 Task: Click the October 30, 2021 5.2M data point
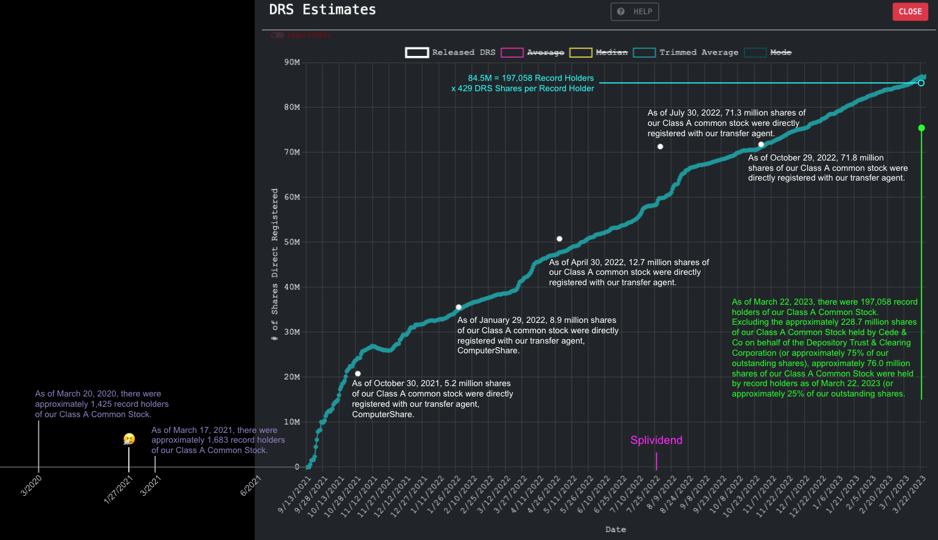(358, 374)
